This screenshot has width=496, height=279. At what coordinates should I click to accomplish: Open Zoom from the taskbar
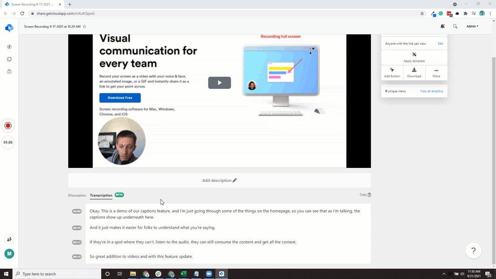209,274
